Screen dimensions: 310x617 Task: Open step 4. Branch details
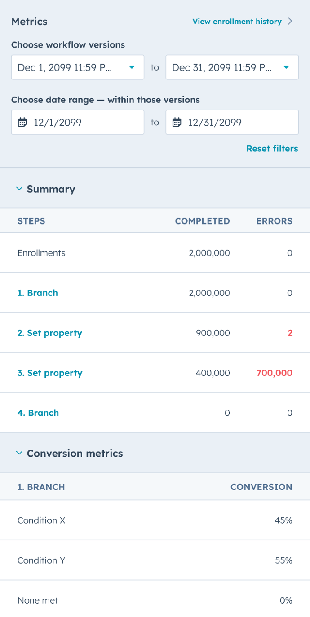pos(38,413)
